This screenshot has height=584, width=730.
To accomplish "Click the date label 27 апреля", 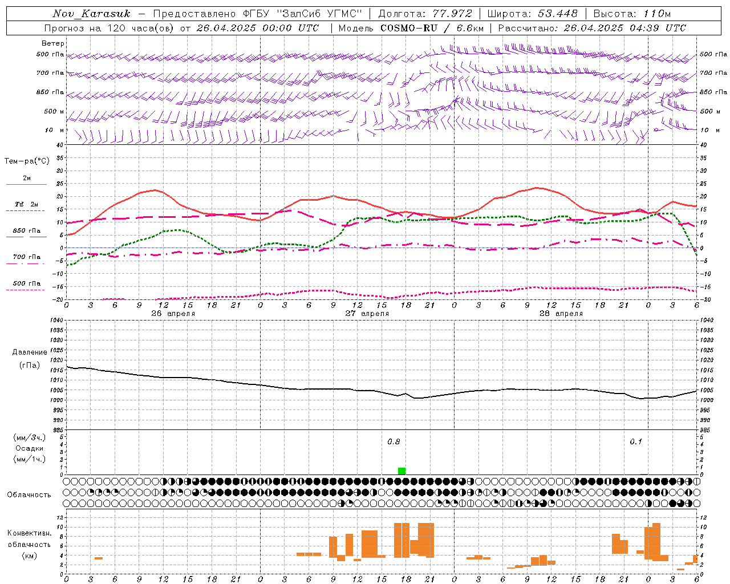I will 367,314.
